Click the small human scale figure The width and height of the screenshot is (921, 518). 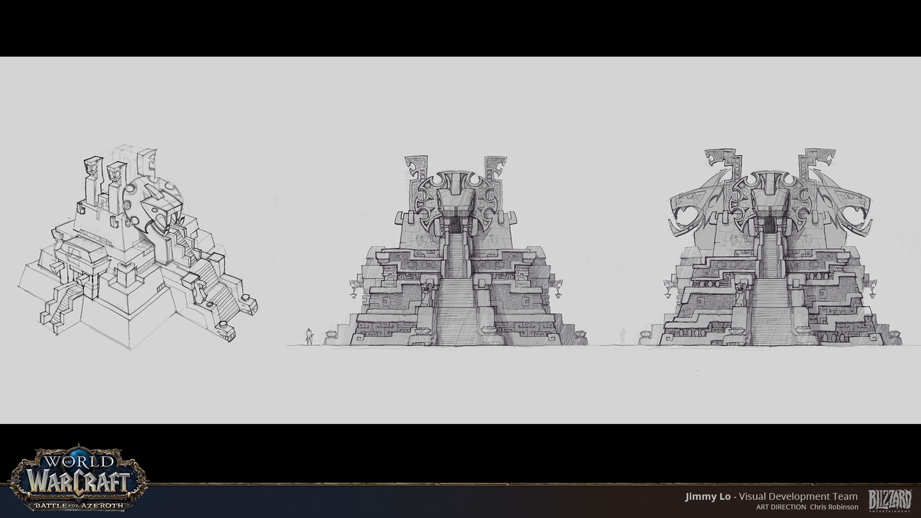pyautogui.click(x=310, y=336)
